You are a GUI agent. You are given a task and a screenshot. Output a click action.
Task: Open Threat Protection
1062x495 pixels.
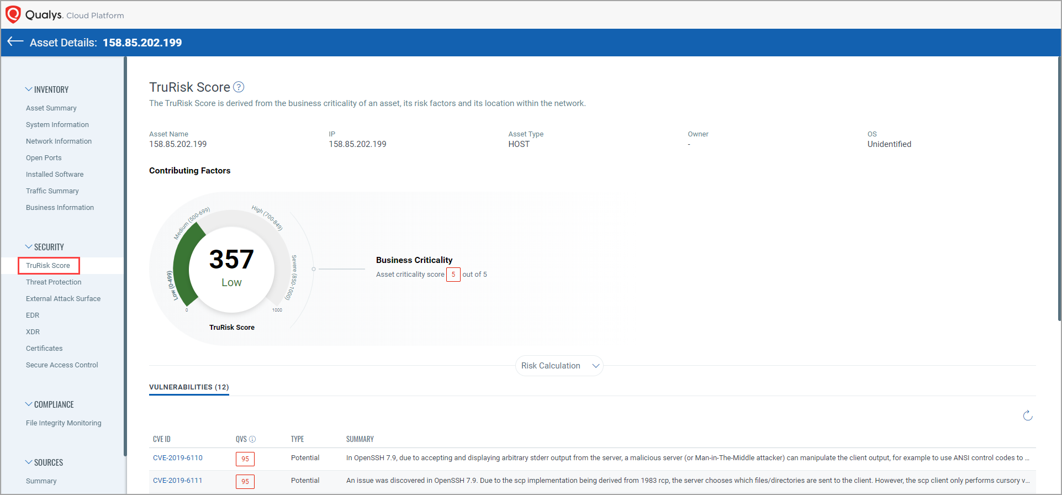54,282
